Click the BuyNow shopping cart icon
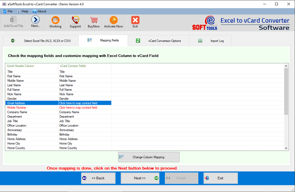This screenshot has height=192, width=295. click(x=94, y=20)
